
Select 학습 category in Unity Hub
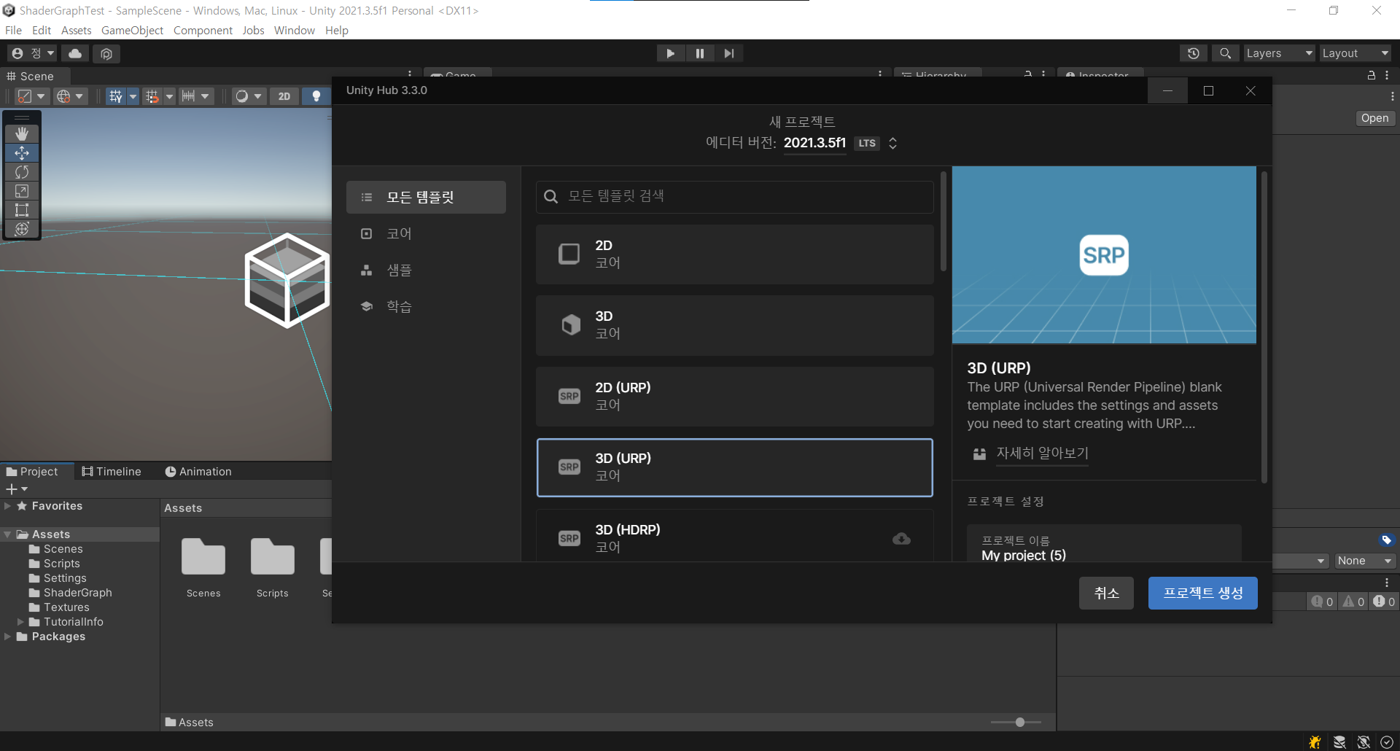tap(426, 307)
